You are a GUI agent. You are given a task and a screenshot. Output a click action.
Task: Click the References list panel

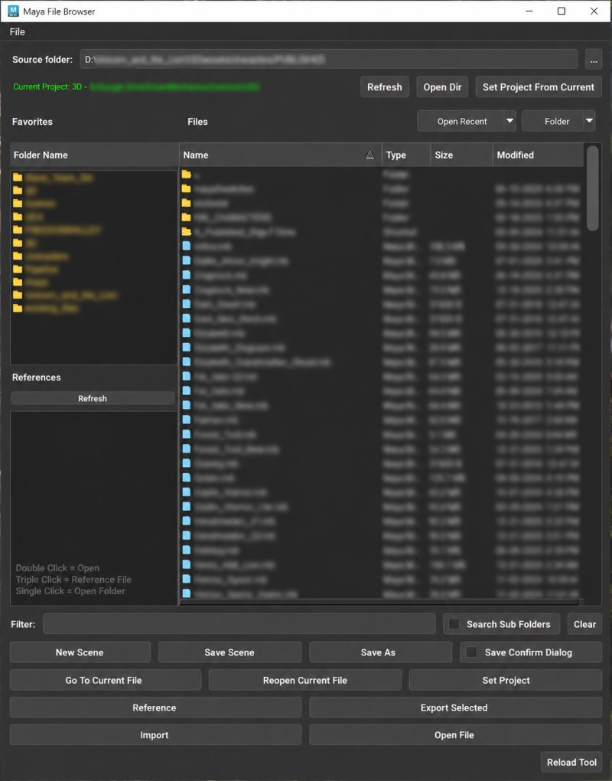click(x=94, y=508)
